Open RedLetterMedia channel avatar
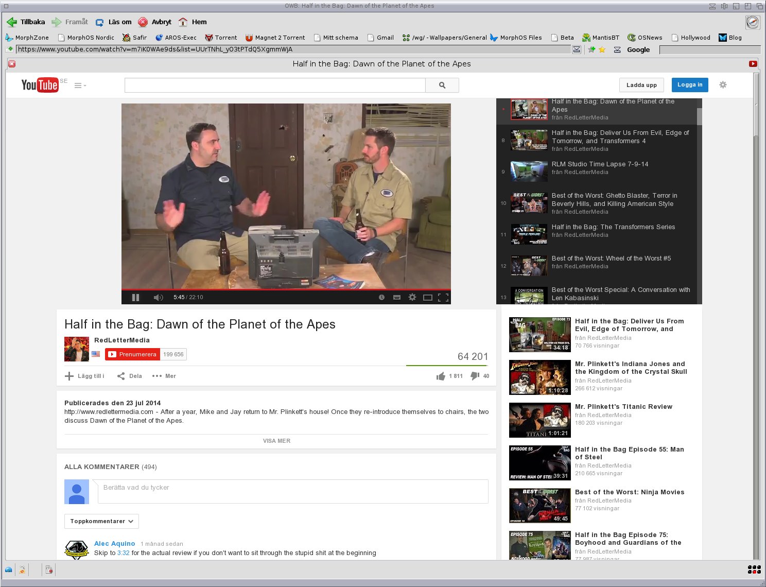This screenshot has height=587, width=766. pos(77,349)
